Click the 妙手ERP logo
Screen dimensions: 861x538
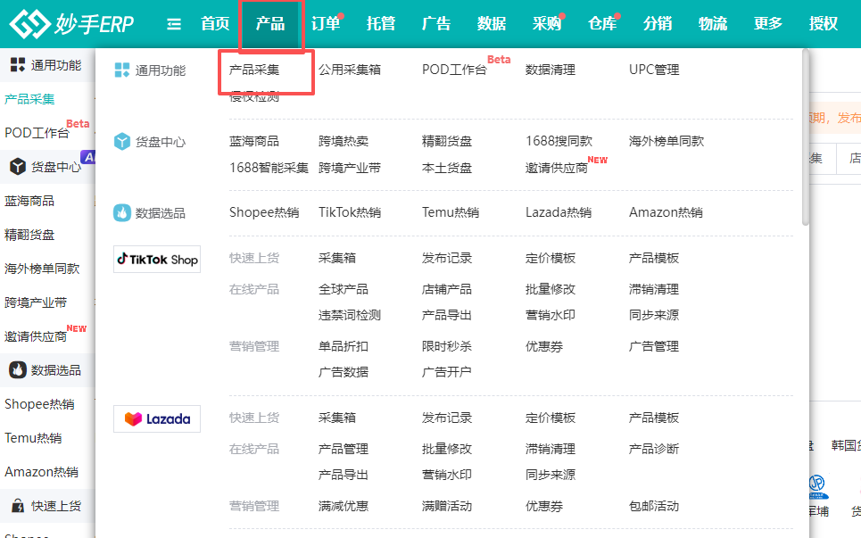[71, 23]
